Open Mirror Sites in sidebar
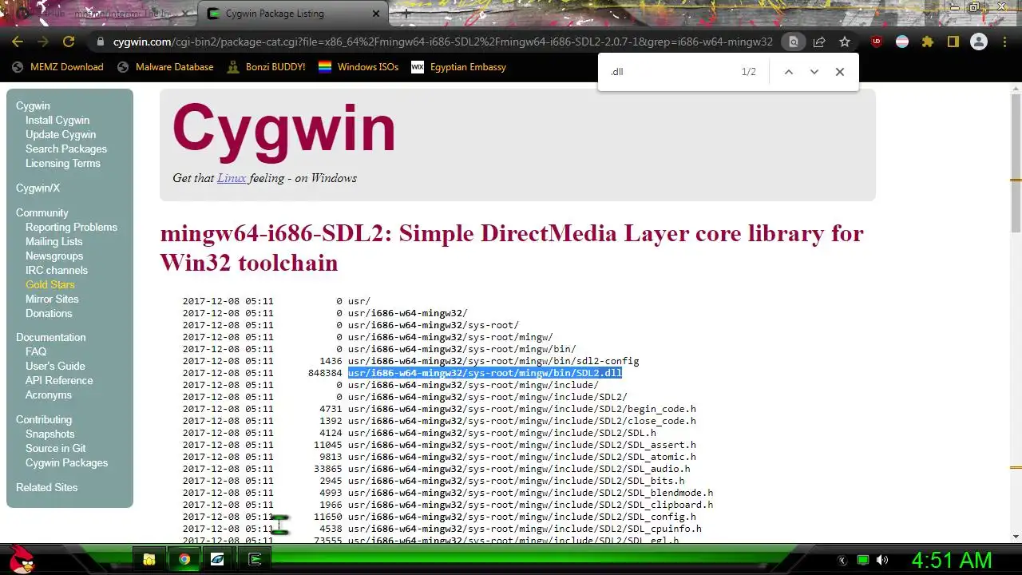Image resolution: width=1022 pixels, height=575 pixels. pos(52,299)
